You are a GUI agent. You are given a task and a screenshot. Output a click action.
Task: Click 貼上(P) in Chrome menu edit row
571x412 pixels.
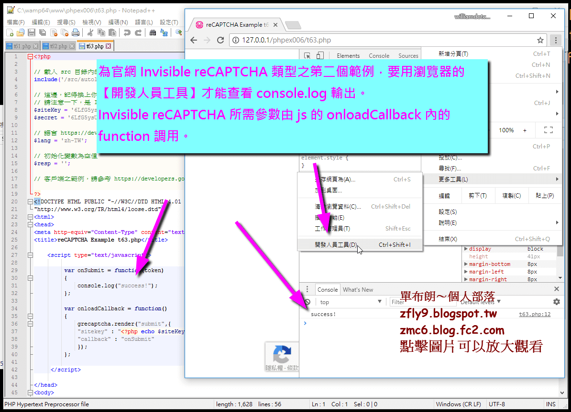[545, 196]
